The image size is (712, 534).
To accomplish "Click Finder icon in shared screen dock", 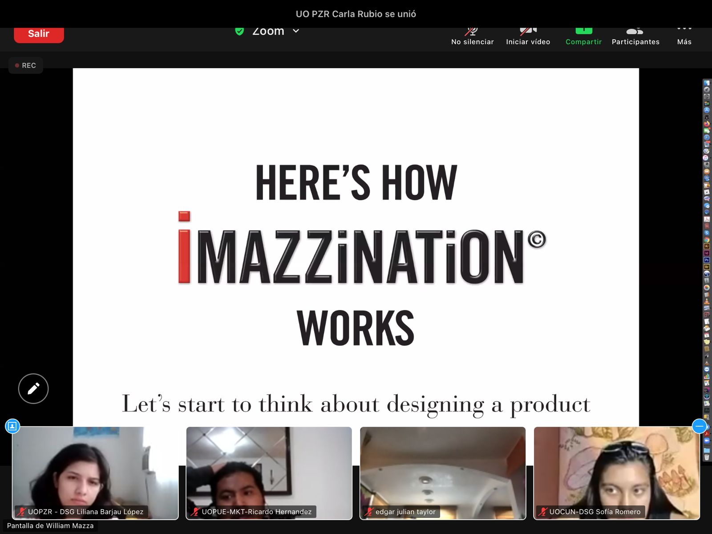I will point(707,83).
